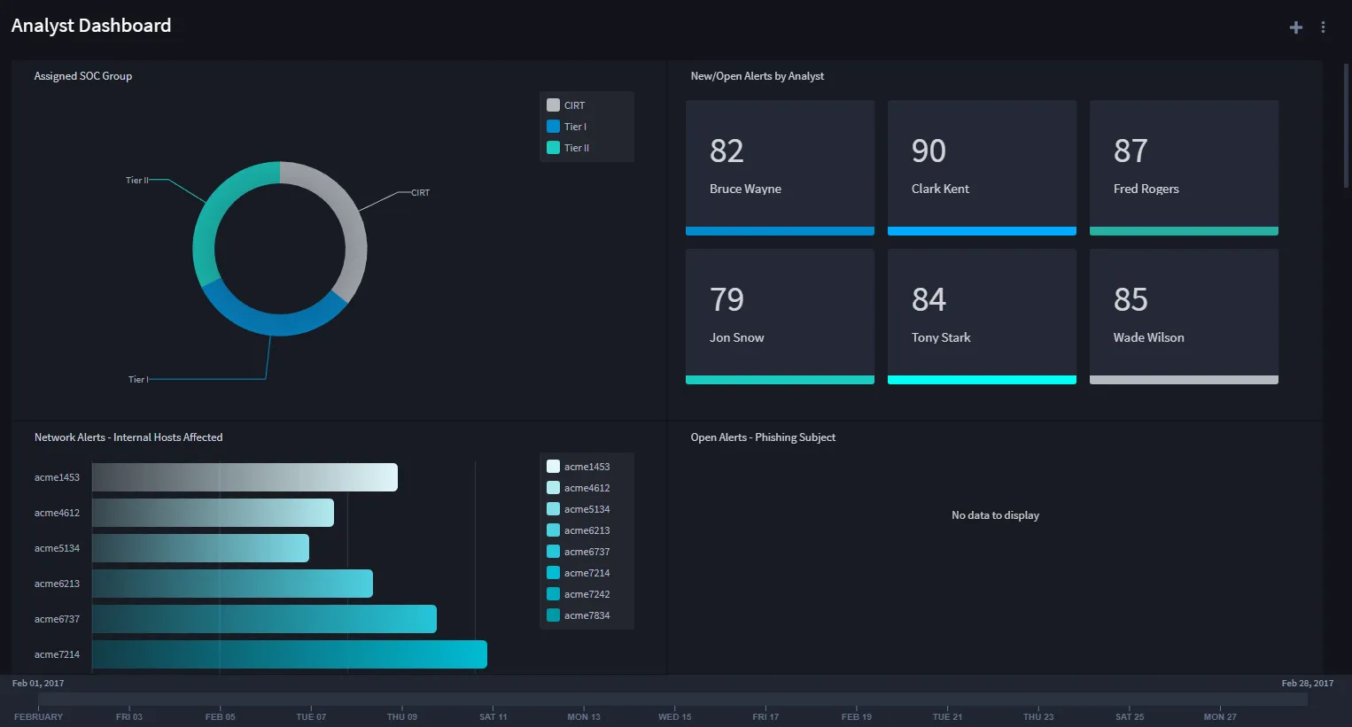This screenshot has width=1352, height=727.
Task: Click the acme5134 axis label
Action: (x=57, y=548)
